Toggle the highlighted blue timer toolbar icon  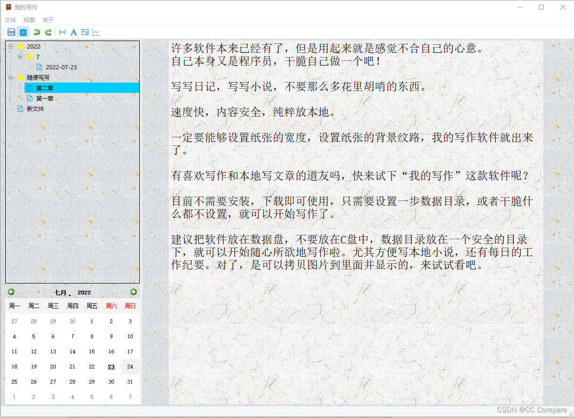click(x=22, y=32)
